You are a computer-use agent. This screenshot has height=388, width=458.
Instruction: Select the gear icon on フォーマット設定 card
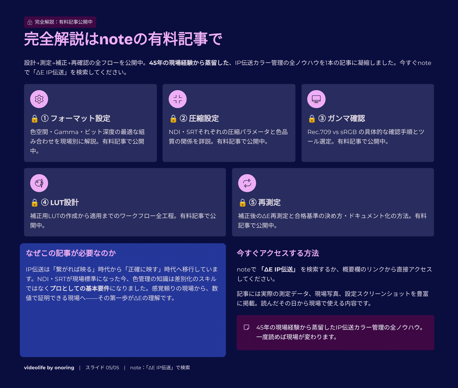tap(39, 99)
